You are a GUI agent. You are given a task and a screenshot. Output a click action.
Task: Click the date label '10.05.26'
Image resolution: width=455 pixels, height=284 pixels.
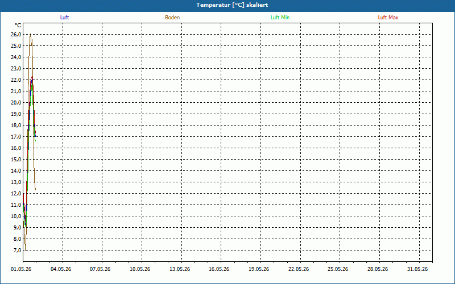pos(140,269)
